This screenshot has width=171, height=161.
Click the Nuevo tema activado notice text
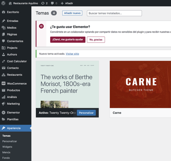point(52,54)
